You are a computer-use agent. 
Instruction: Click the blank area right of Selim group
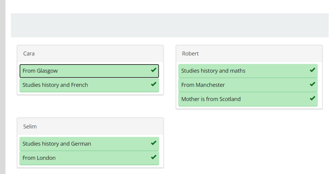[249, 143]
